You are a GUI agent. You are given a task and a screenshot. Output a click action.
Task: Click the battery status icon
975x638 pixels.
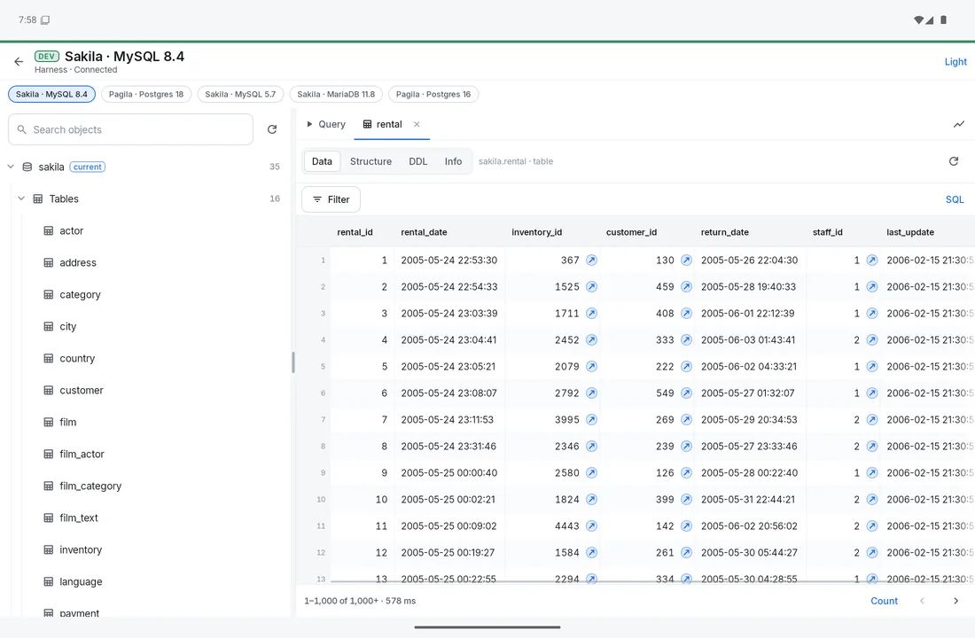coord(943,19)
